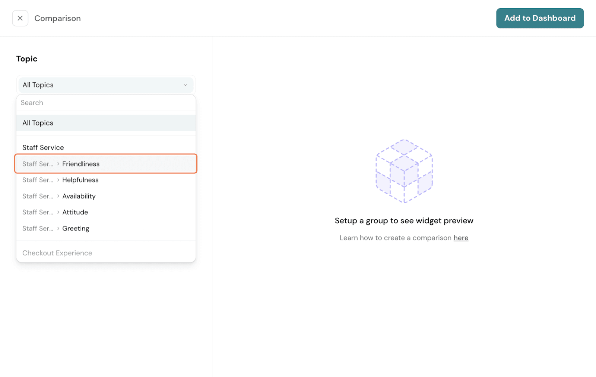Image resolution: width=596 pixels, height=377 pixels.
Task: Select the highlighted All Topics option
Action: coord(106,123)
